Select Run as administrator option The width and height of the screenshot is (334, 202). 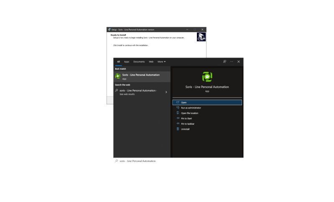coord(191,108)
